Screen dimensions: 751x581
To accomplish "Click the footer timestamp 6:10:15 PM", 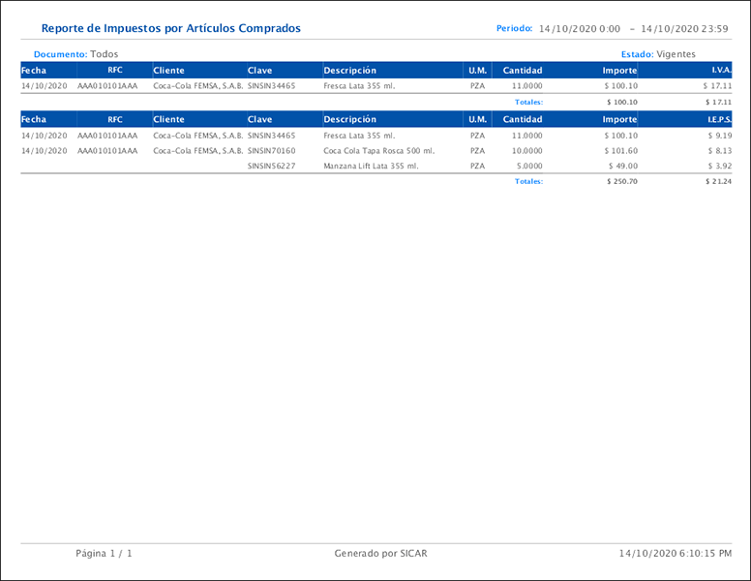I will 703,554.
